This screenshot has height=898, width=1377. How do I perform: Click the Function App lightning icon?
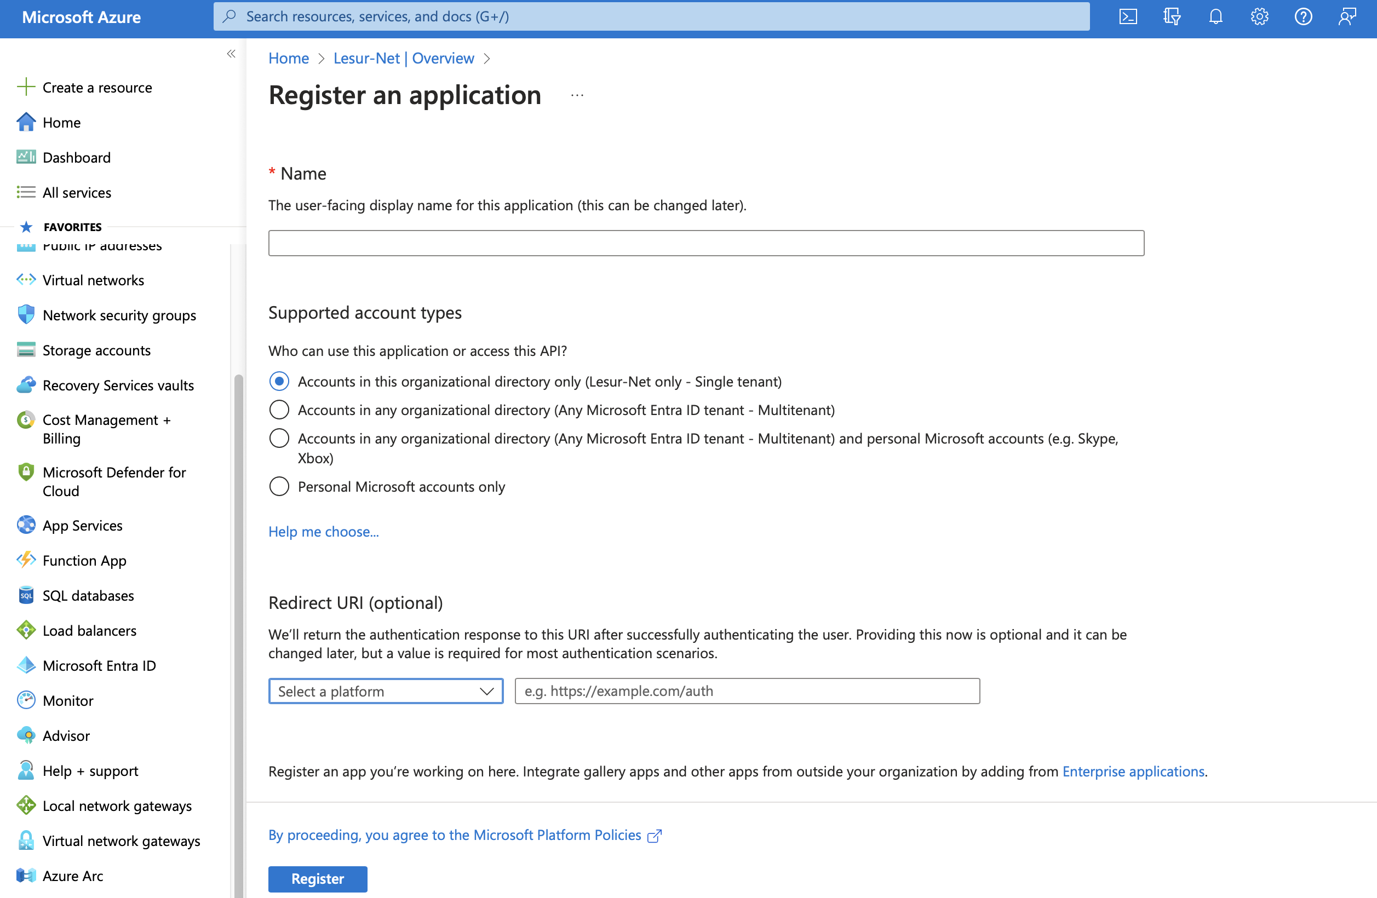[26, 560]
